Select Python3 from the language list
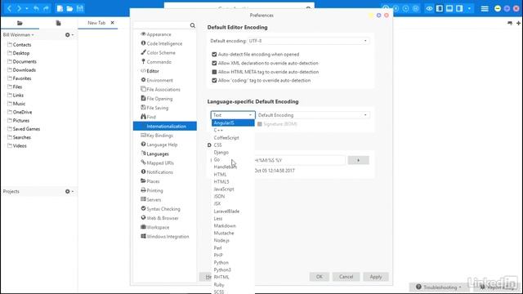The height and width of the screenshot is (294, 523). click(x=233, y=269)
